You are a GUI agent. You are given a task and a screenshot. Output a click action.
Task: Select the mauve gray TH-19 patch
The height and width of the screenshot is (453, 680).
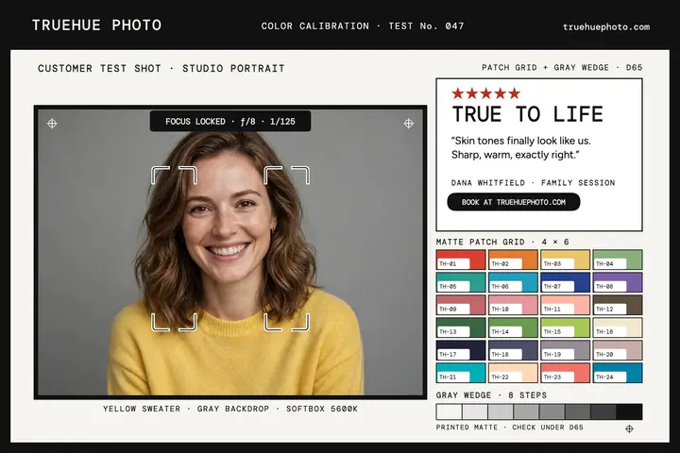pos(565,350)
